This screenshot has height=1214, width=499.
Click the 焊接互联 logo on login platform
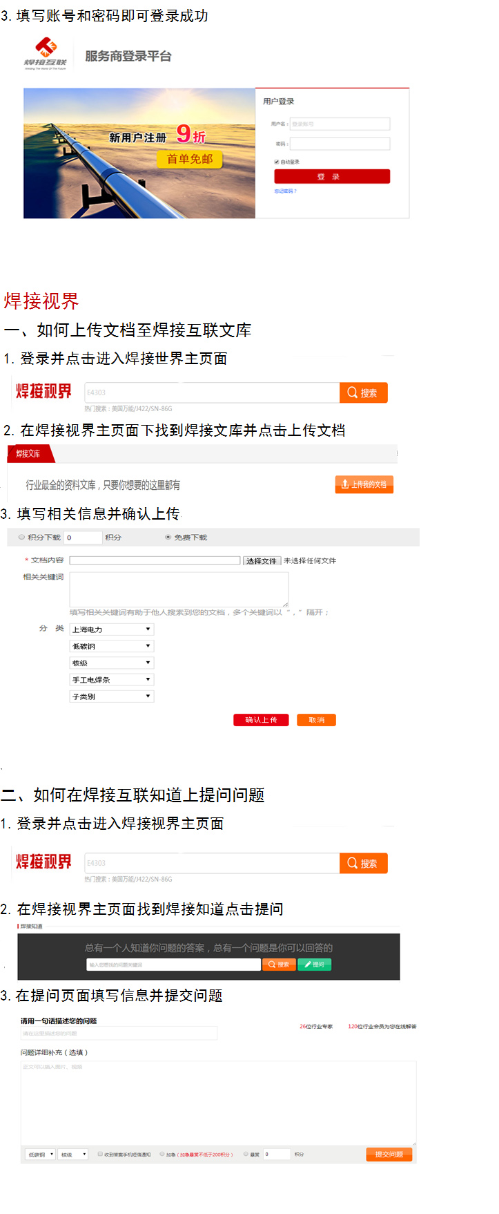46,54
